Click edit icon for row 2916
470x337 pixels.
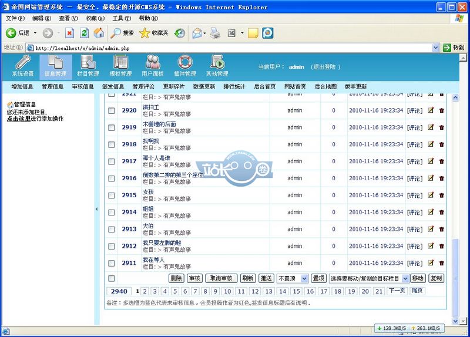[x=431, y=178]
